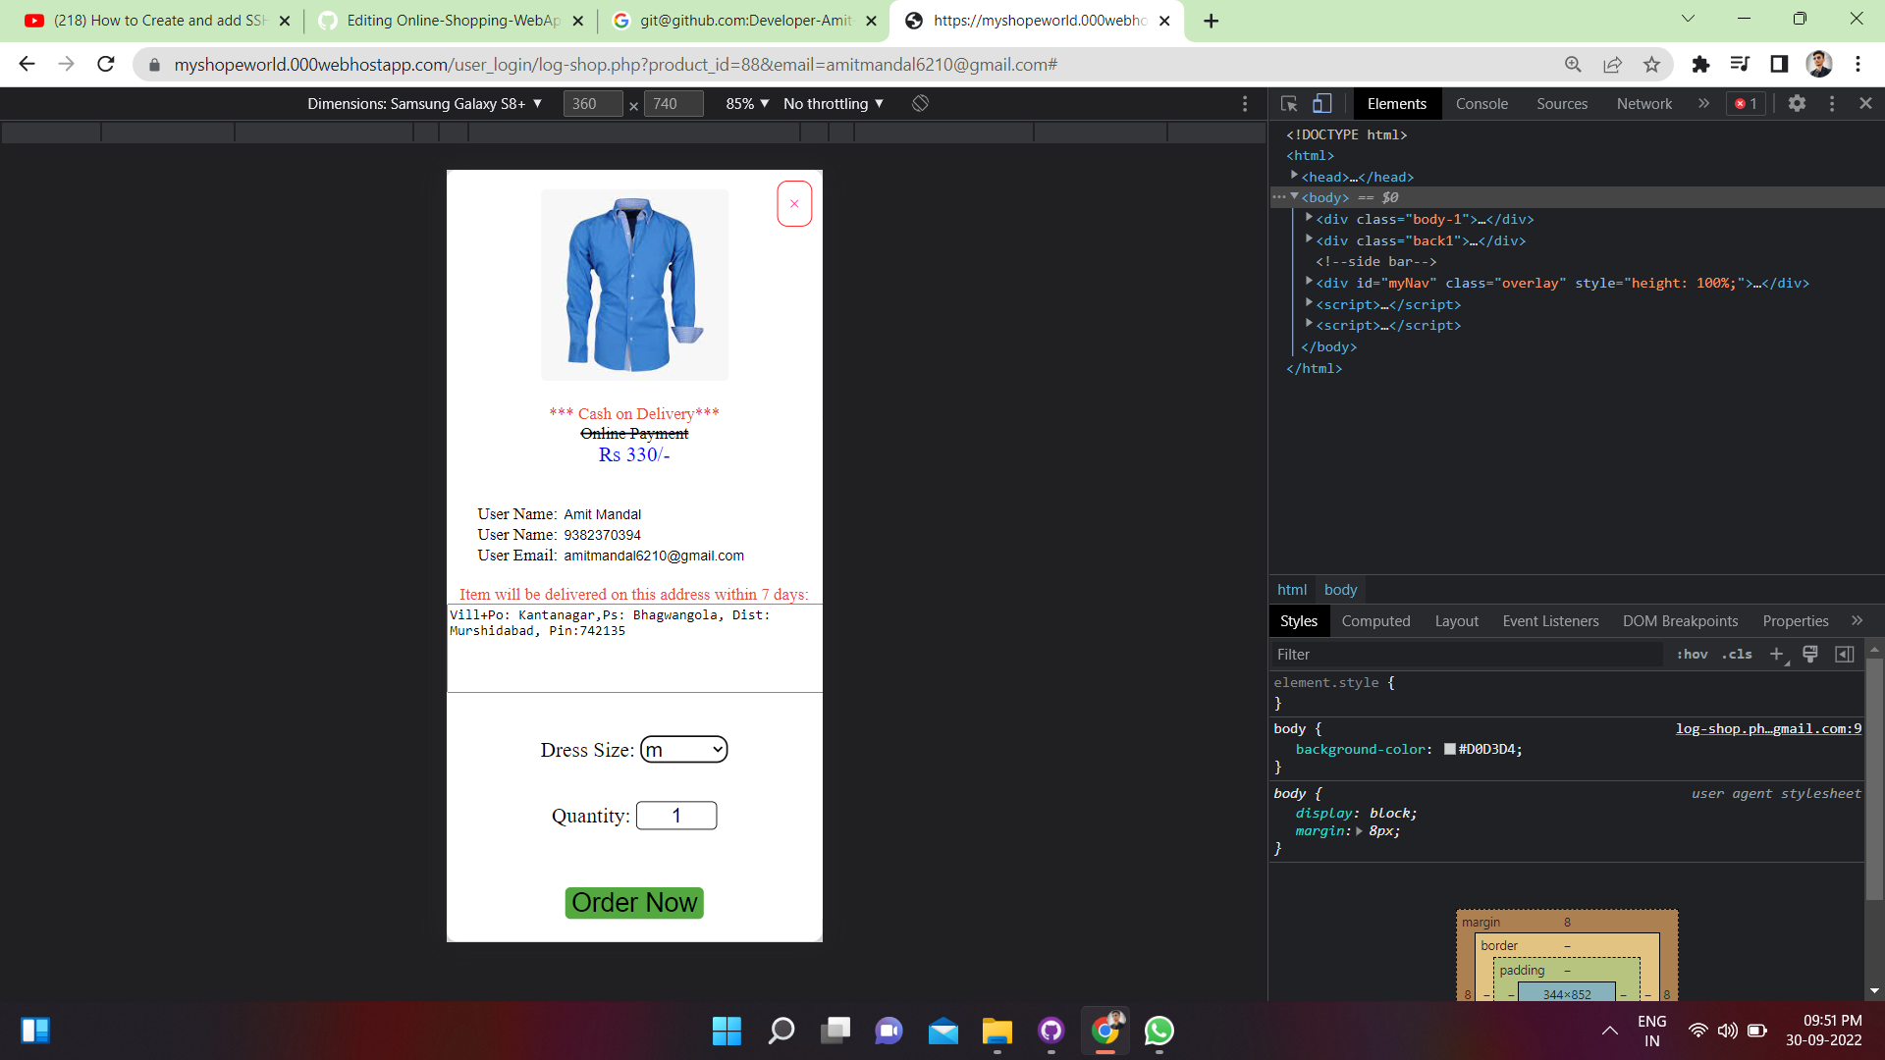Click the new style rule plus icon
This screenshot has height=1060, width=1885.
(1777, 654)
